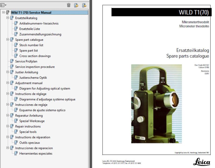Image resolution: width=215 pixels, height=168 pixels.
Task: Jump to the Spare part catalogue bookmark
Action: (29, 40)
